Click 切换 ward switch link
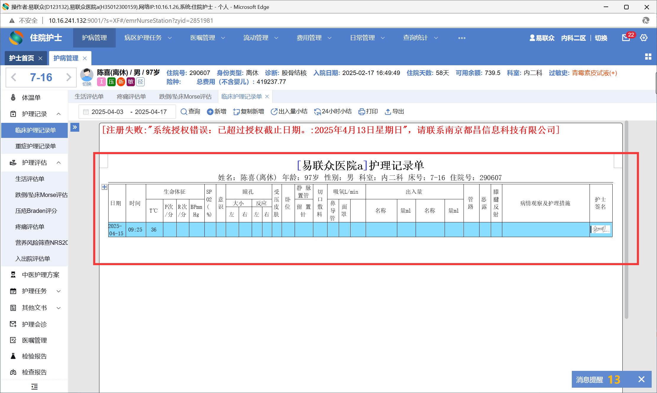 coord(601,38)
